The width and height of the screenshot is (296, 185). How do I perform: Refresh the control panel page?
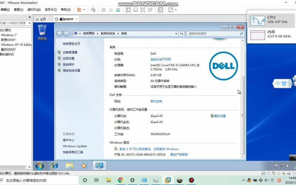182,34
